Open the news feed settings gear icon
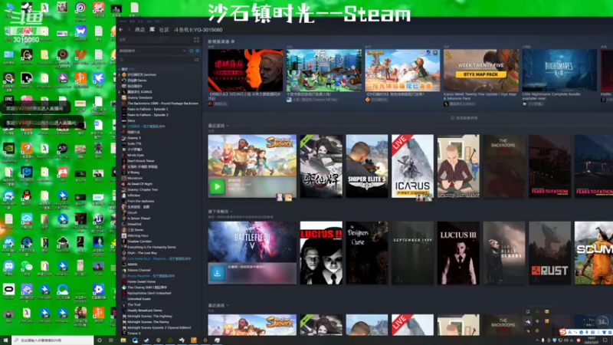The width and height of the screenshot is (613, 345). point(233,41)
